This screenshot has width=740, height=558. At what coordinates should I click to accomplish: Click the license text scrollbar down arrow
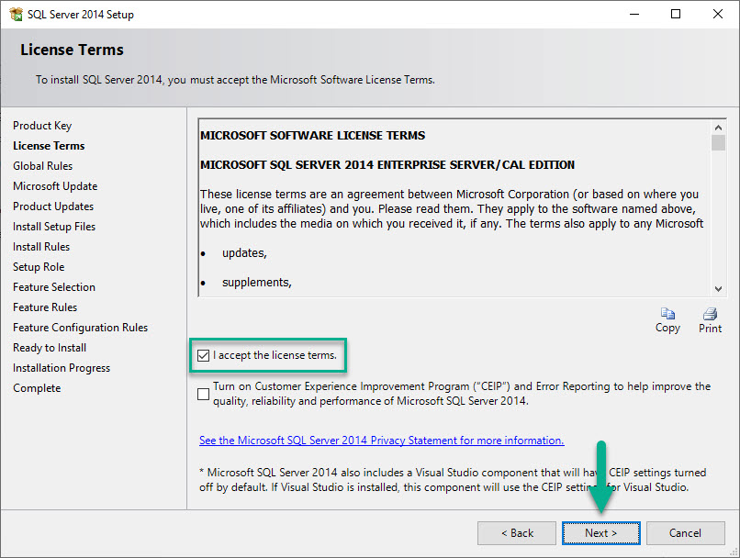tap(718, 289)
